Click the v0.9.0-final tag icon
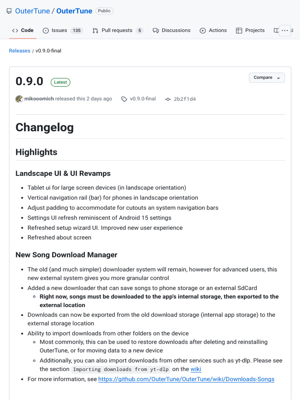 point(124,99)
